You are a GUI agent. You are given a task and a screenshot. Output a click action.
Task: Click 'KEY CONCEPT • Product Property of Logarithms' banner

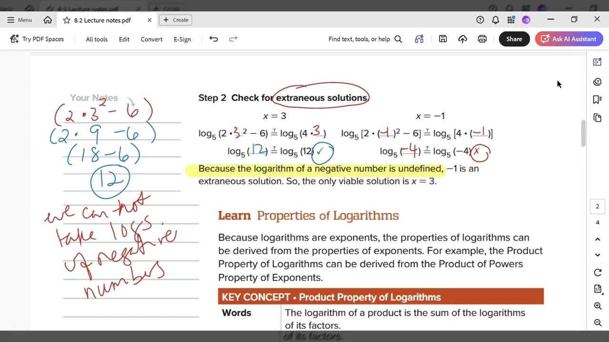click(x=381, y=297)
